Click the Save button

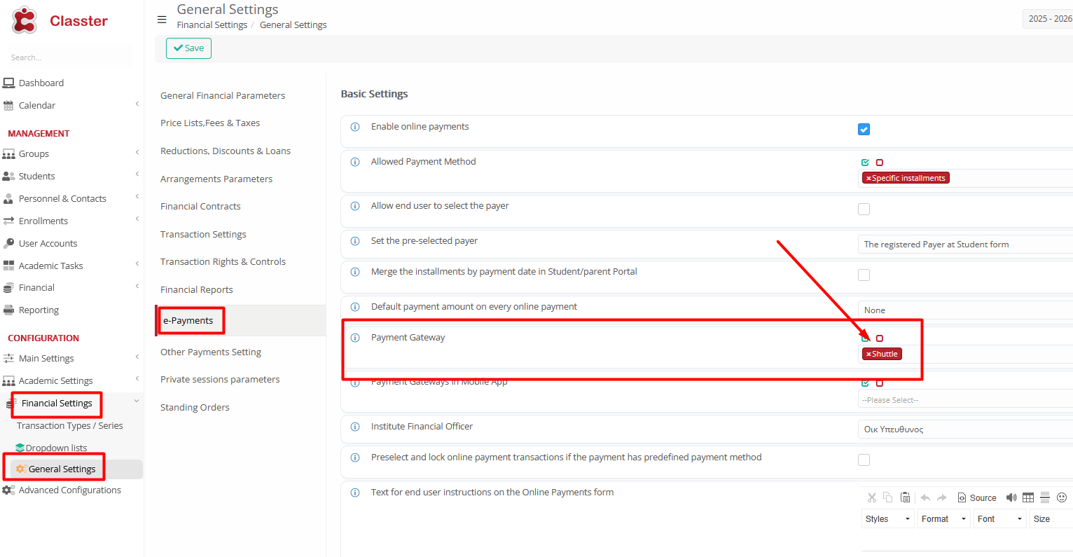tap(188, 48)
